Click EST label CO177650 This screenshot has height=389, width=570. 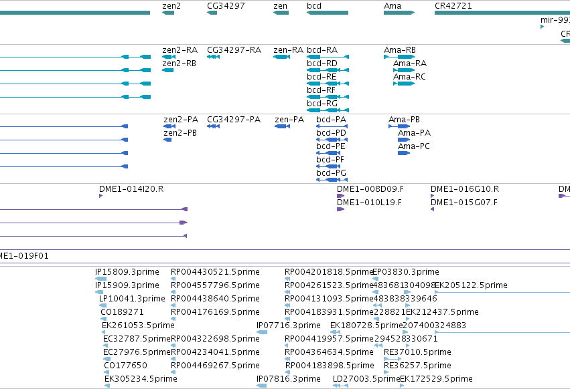click(126, 366)
